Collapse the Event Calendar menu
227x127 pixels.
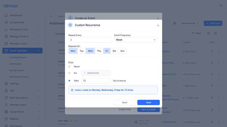(22, 51)
